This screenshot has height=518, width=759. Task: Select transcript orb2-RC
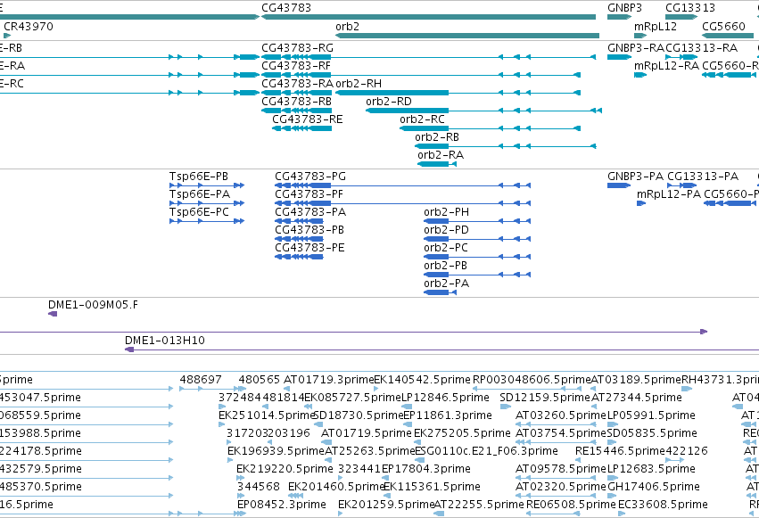coord(422,119)
